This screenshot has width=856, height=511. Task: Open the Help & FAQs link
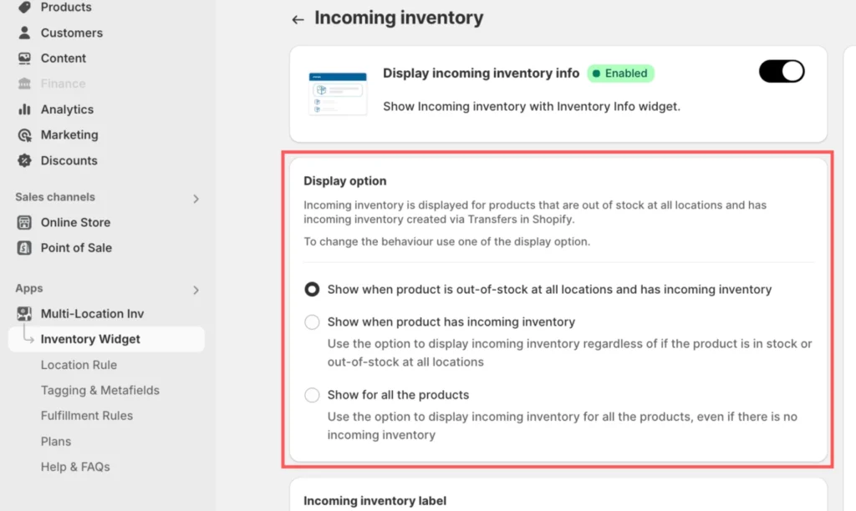pyautogui.click(x=75, y=467)
